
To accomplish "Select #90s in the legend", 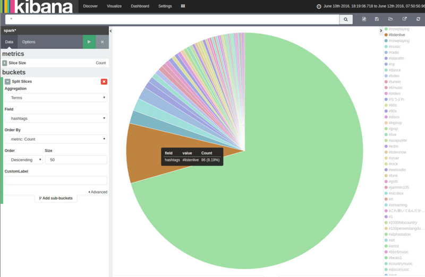I will pos(393,111).
